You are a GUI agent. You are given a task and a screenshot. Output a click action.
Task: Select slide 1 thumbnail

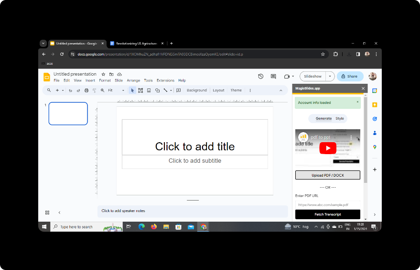tap(68, 113)
